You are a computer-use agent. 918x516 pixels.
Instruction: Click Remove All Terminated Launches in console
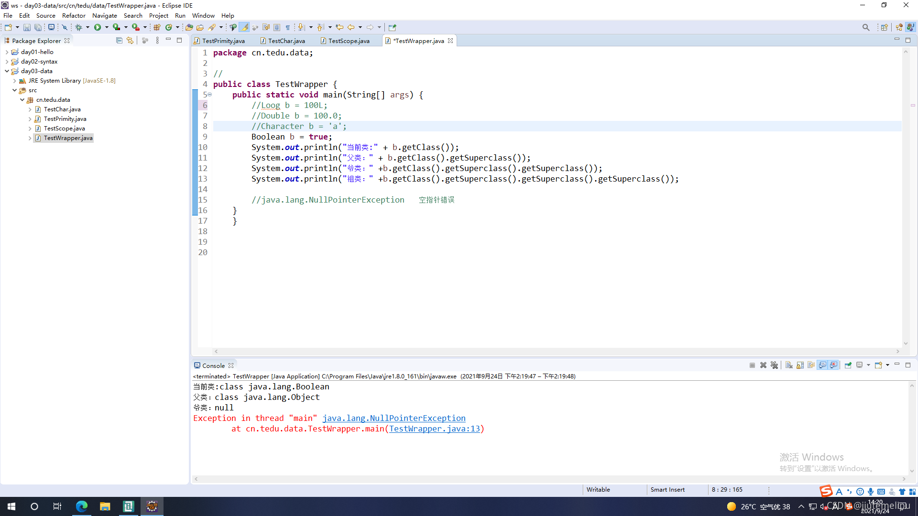774,365
